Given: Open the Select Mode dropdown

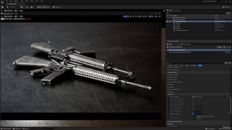Looking at the screenshot, I should (12, 7).
